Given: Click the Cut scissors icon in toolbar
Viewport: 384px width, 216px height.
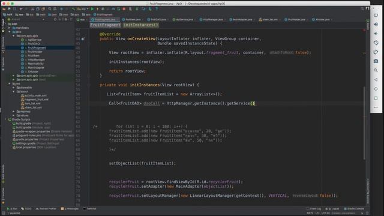Looking at the screenshot, I should pos(32,9).
